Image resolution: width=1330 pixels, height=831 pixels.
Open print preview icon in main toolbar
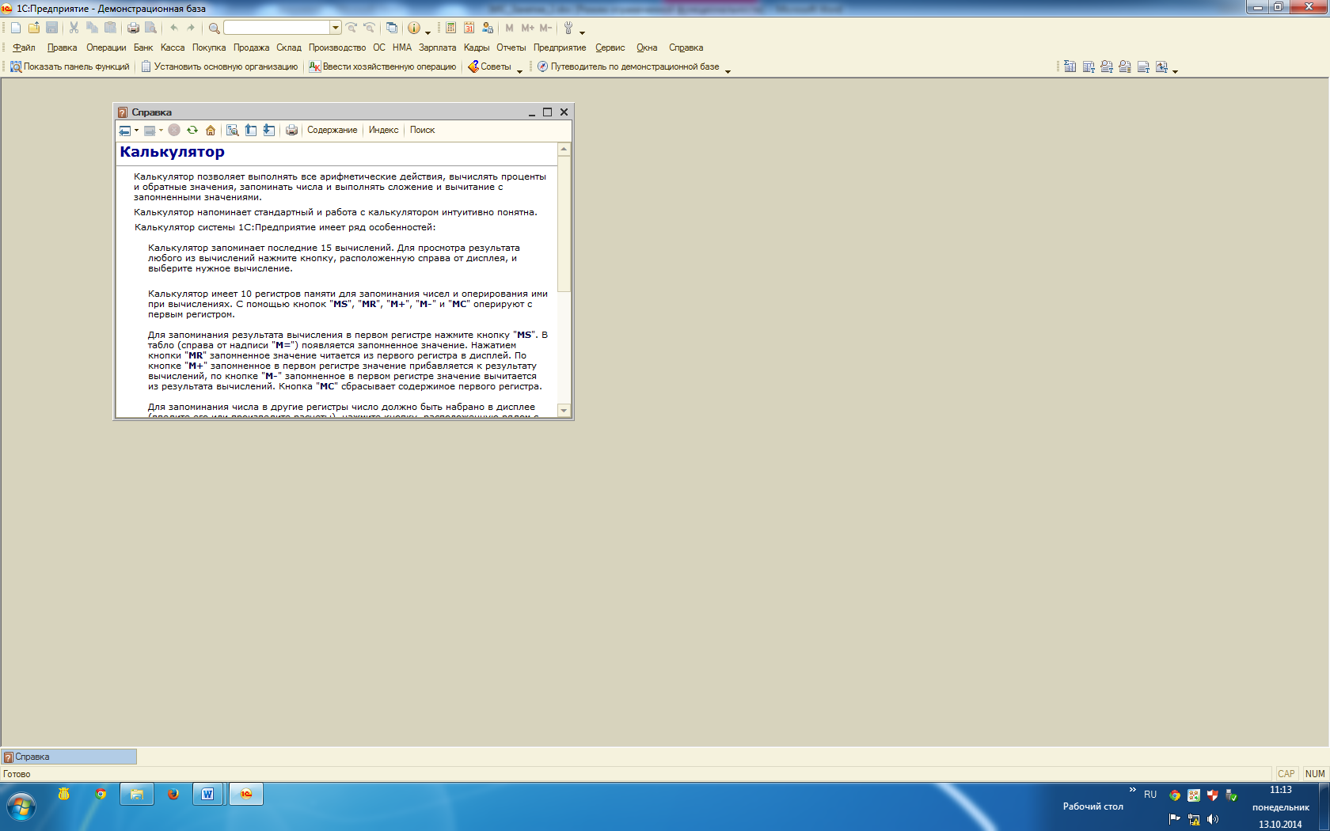(x=150, y=28)
